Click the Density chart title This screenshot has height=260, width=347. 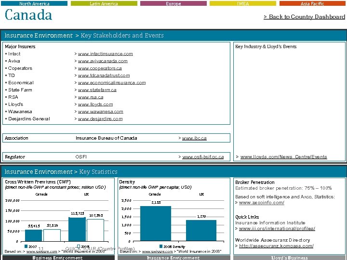pyautogui.click(x=127, y=182)
